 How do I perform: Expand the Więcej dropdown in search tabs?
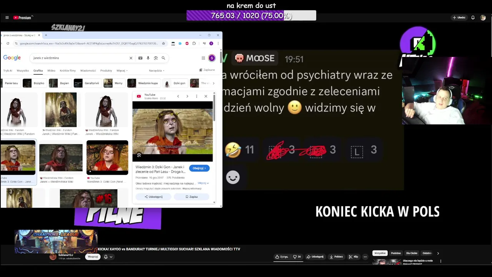click(x=122, y=71)
